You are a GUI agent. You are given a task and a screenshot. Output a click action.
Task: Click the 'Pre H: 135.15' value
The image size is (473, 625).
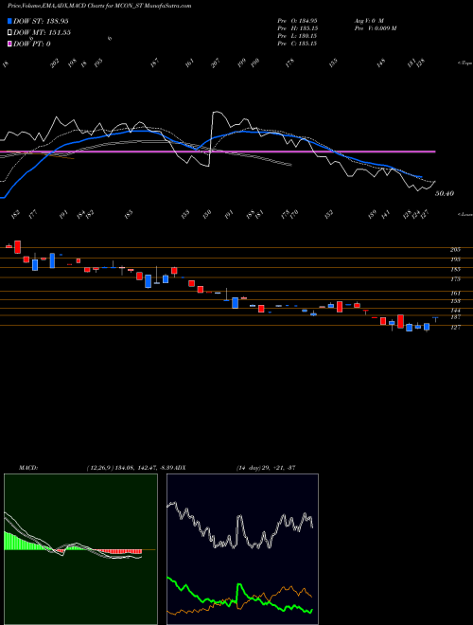(x=297, y=28)
